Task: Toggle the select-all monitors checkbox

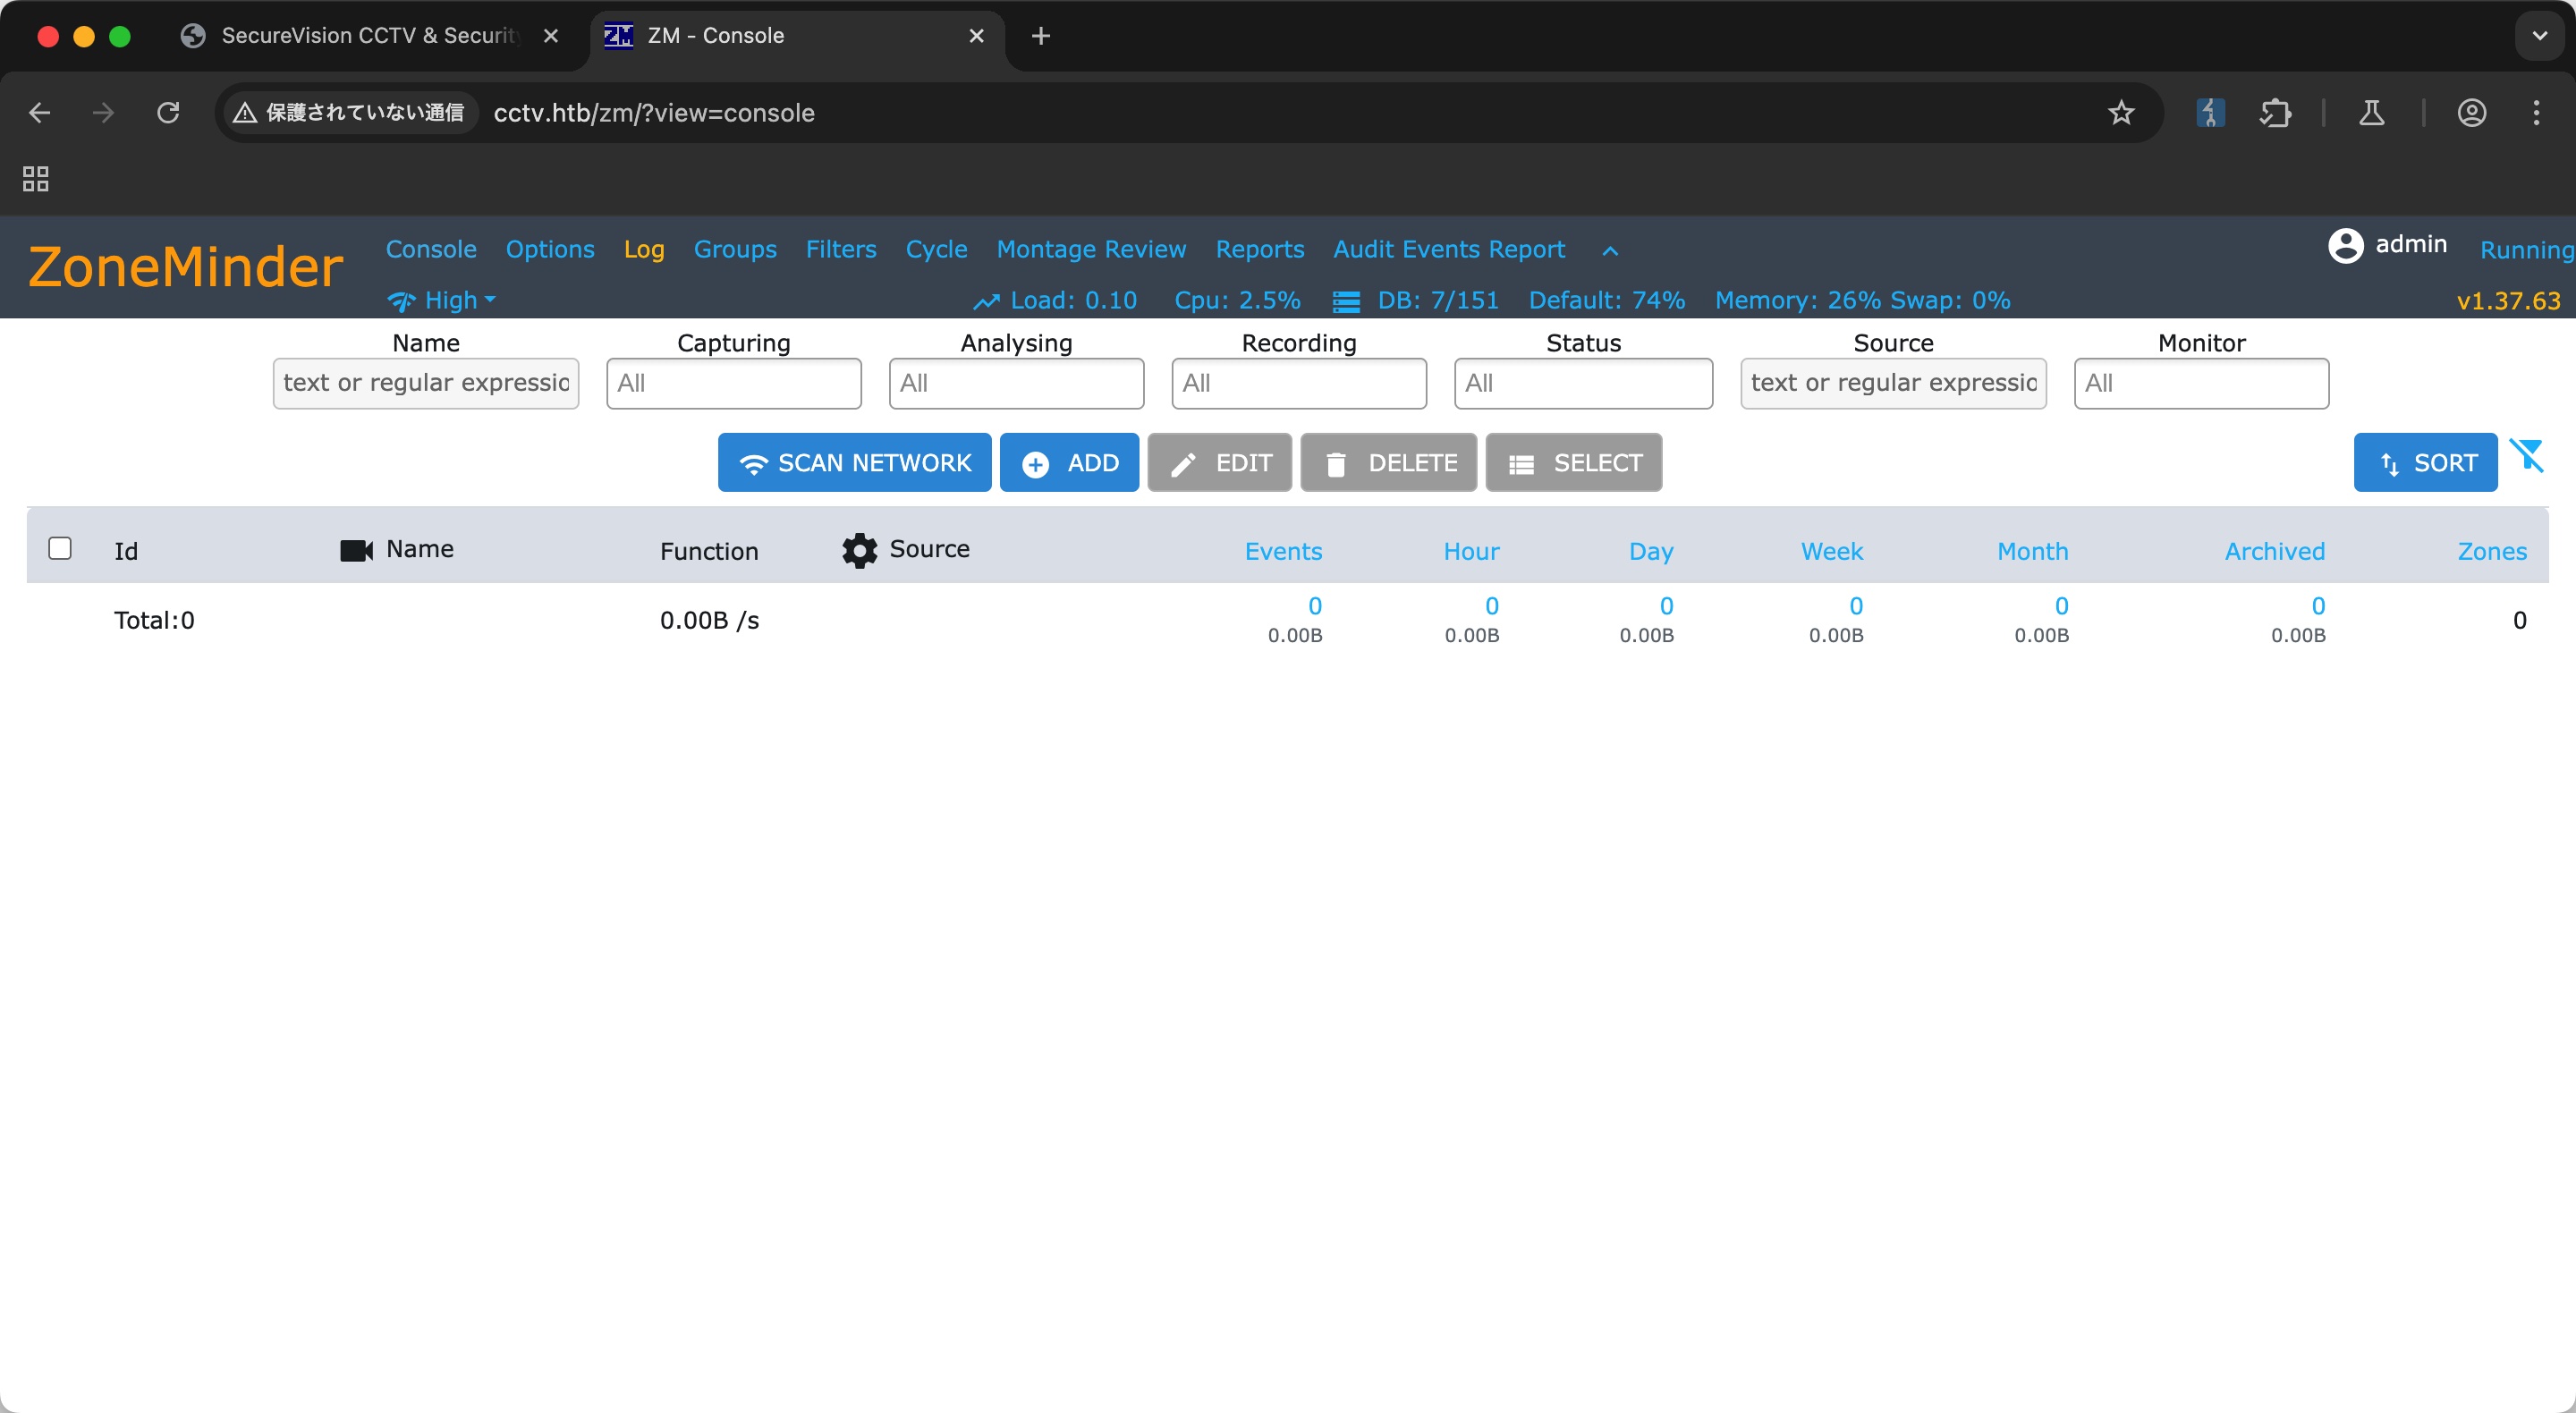Action: point(60,548)
